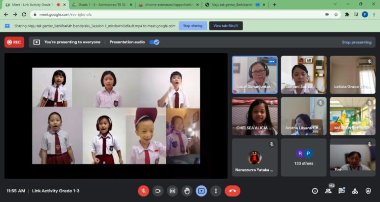
Task: Open more options three-dot menu
Action: (x=216, y=191)
